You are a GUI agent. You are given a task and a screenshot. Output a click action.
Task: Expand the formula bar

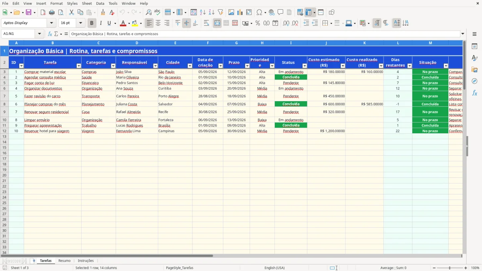(x=463, y=34)
